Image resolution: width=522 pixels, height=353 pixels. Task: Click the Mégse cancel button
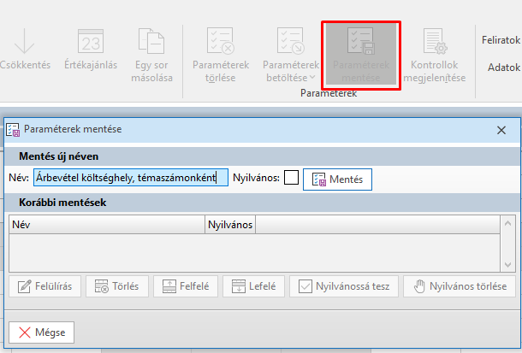42,332
